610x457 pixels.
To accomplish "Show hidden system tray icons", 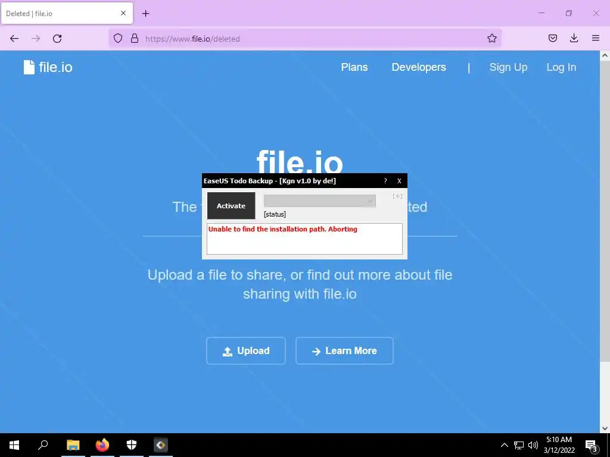I will (x=504, y=445).
